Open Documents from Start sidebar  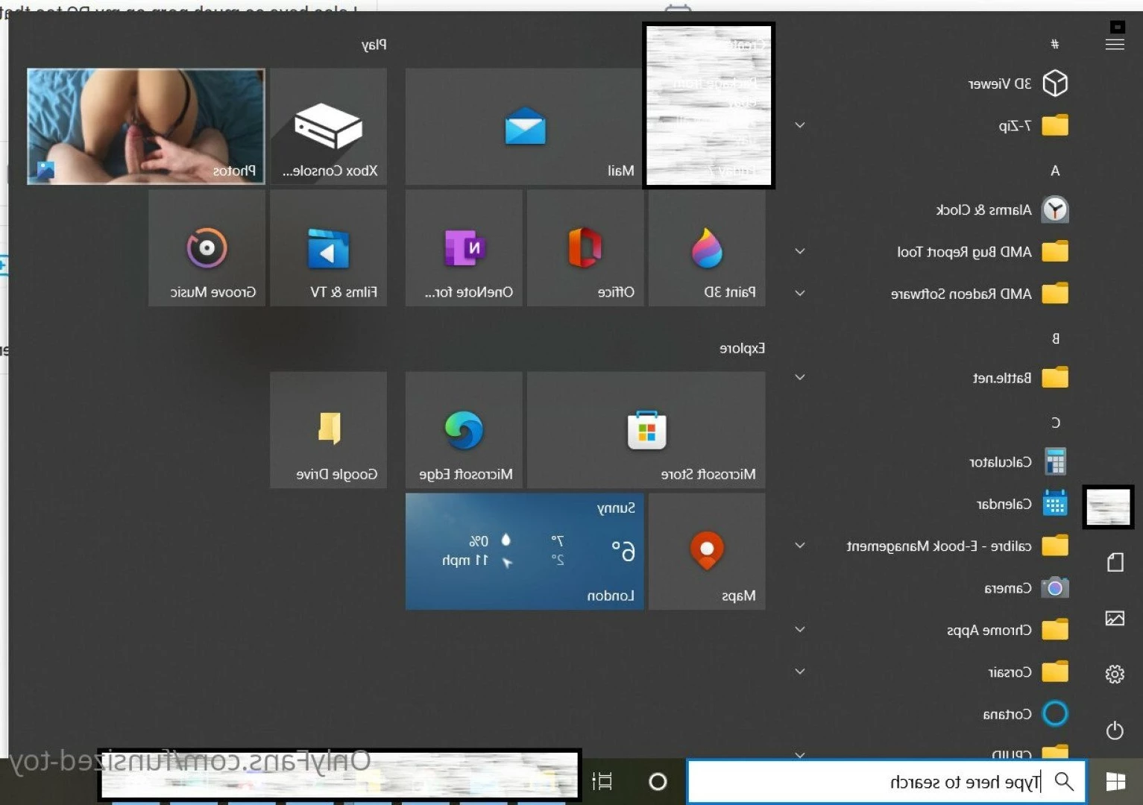[x=1115, y=562]
